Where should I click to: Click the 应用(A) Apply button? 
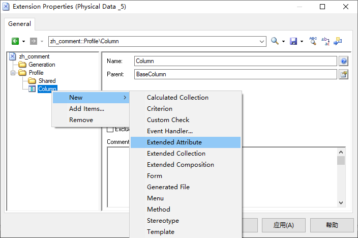pos(284,225)
